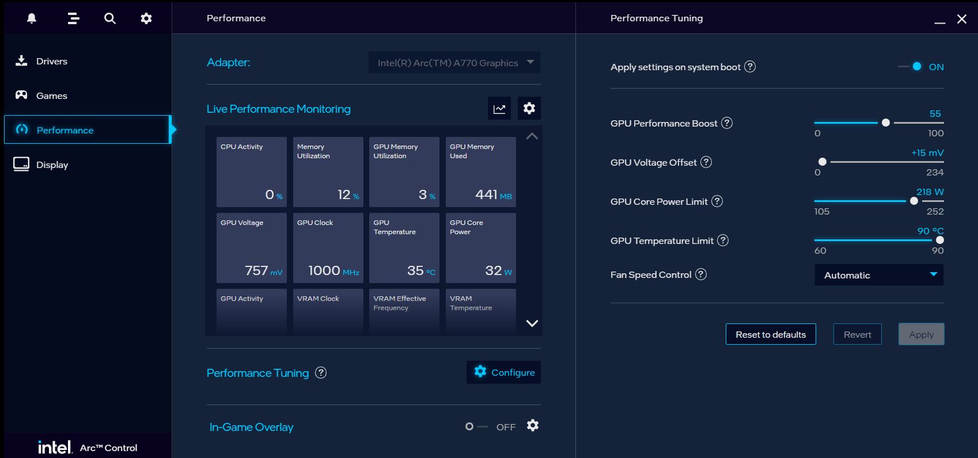Click the search magnifier icon
This screenshot has height=458, width=978.
(x=109, y=18)
